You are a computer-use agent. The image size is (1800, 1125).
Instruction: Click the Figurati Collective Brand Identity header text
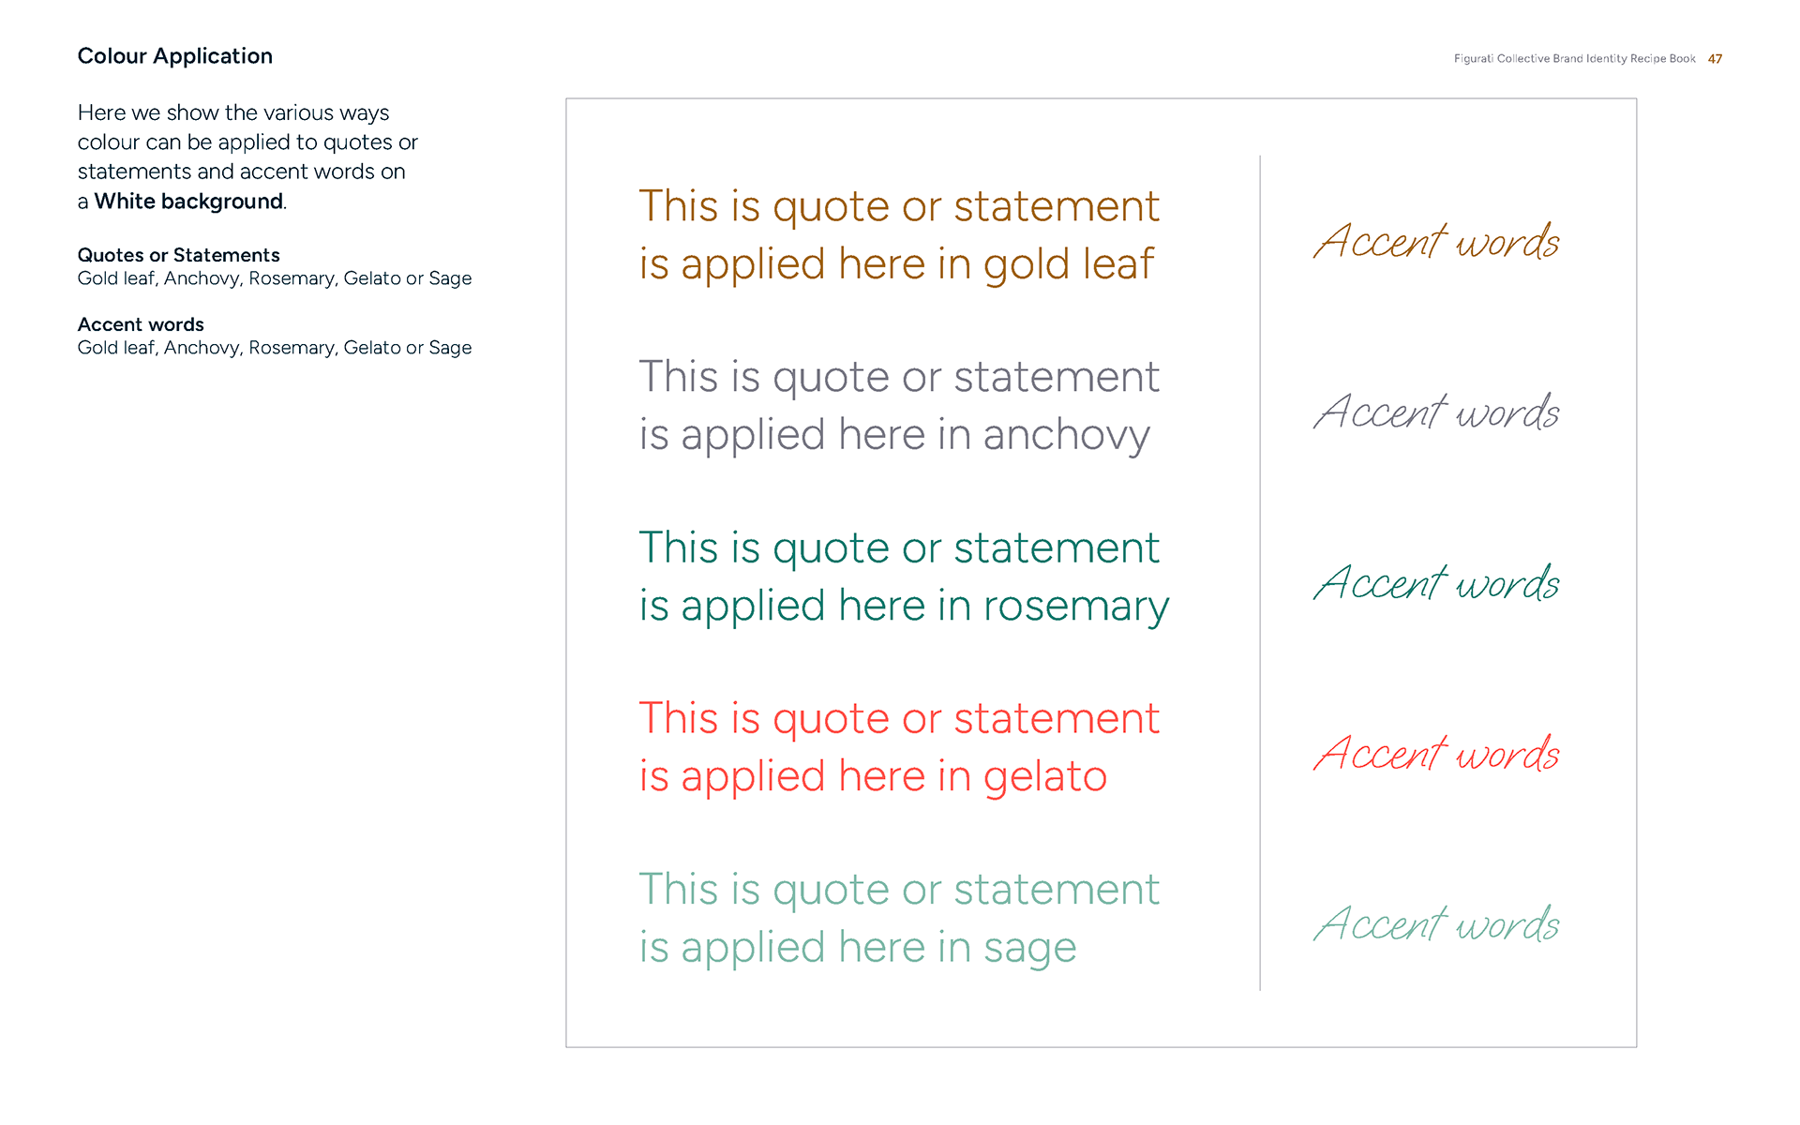[1574, 59]
